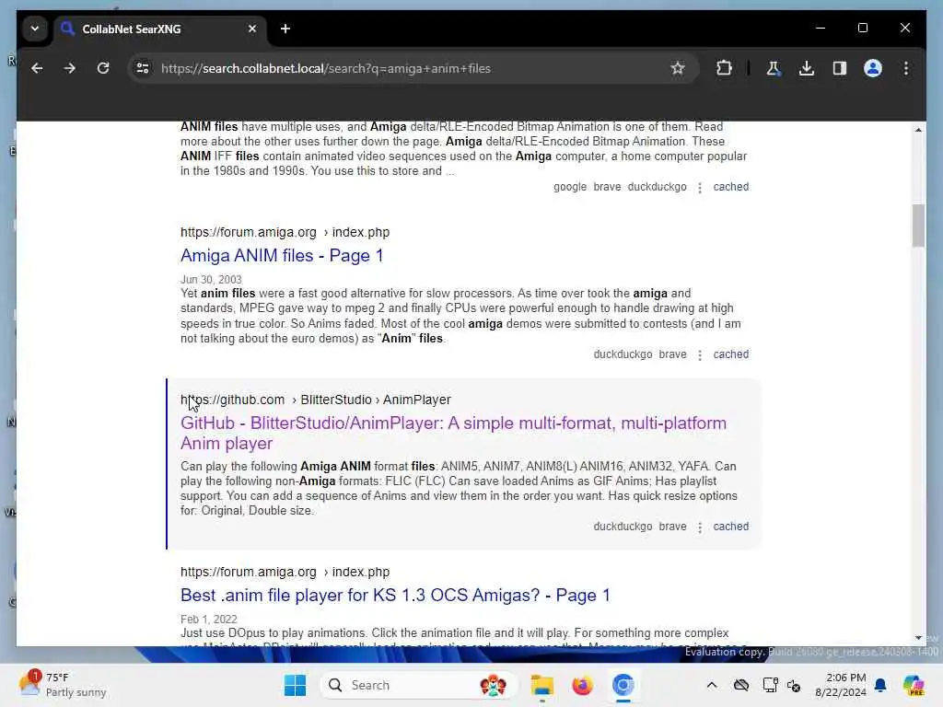Show hidden system tray icons
The height and width of the screenshot is (707, 943).
coord(712,685)
